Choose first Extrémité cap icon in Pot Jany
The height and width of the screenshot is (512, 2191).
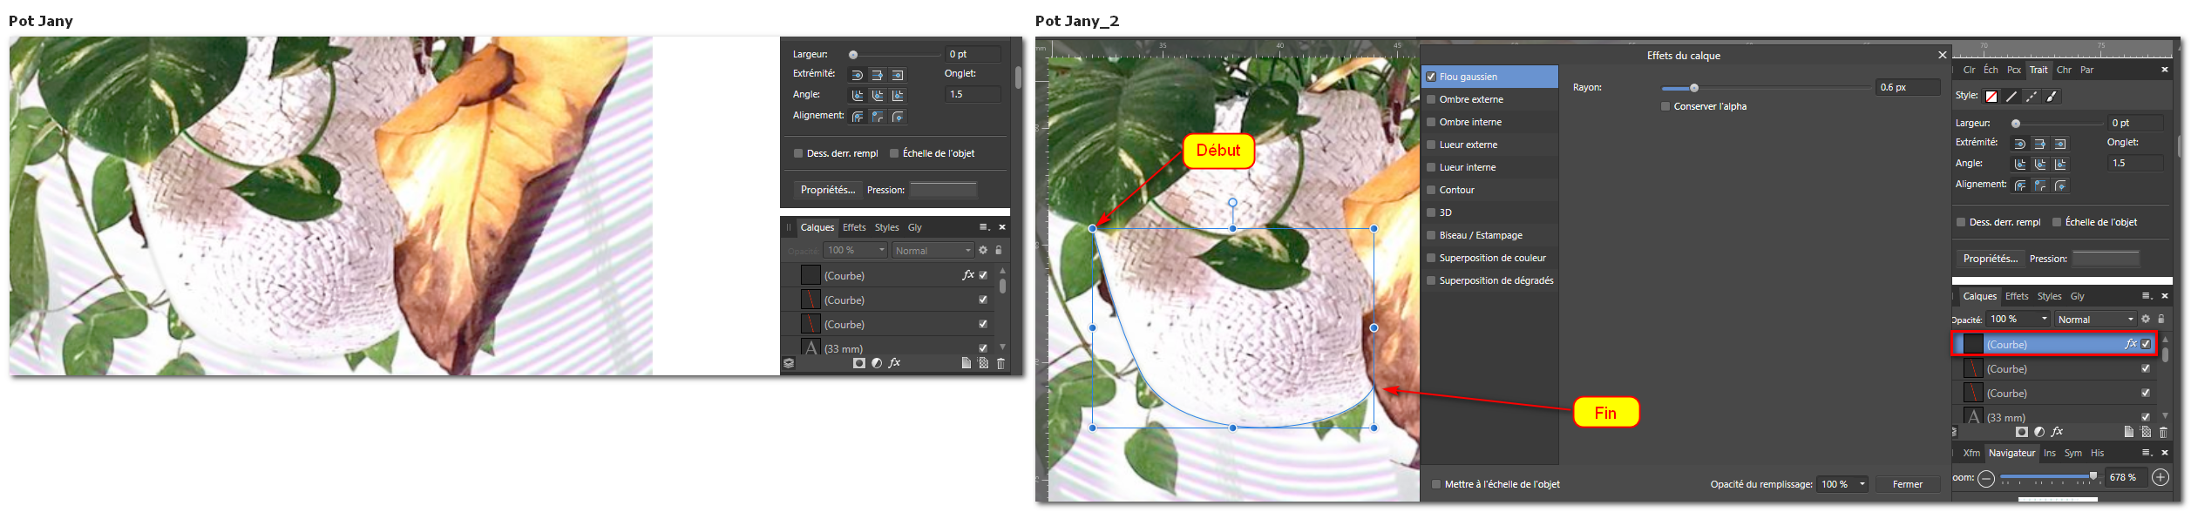coord(857,75)
